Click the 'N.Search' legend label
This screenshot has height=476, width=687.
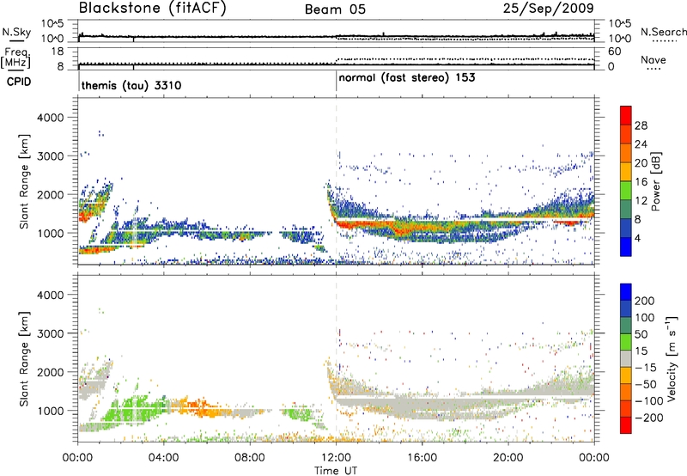tap(663, 32)
